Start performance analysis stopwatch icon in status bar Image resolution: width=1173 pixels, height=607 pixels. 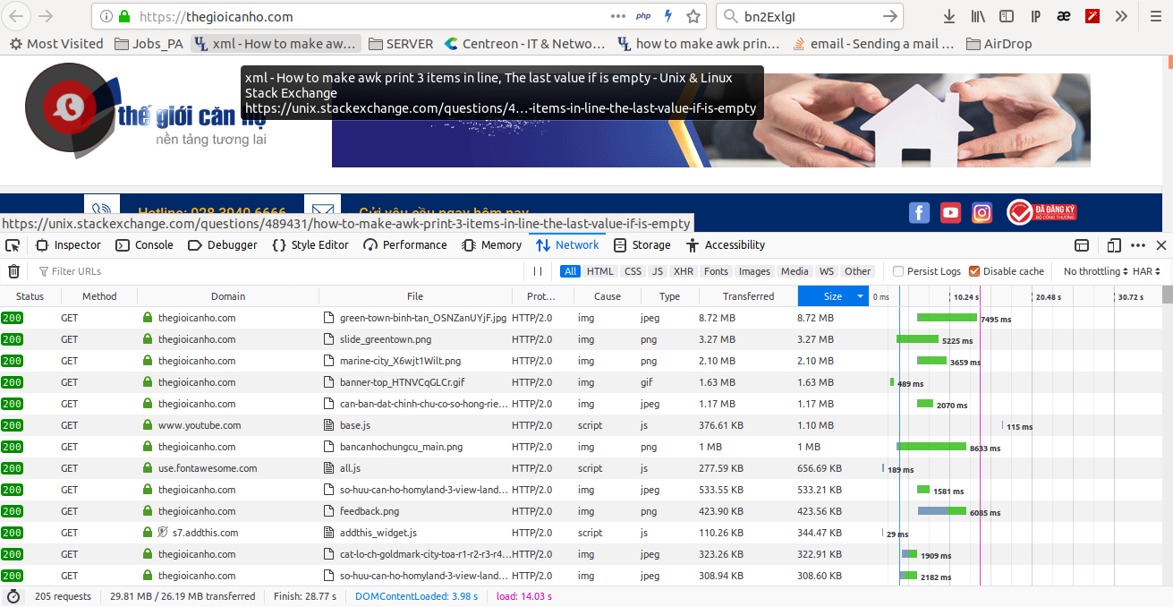point(13,596)
